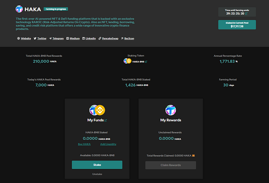
Task: Open the Twitter link
Action: [x=40, y=38]
